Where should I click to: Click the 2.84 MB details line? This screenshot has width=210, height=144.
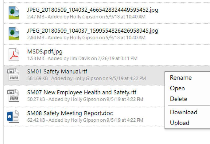click(x=86, y=37)
